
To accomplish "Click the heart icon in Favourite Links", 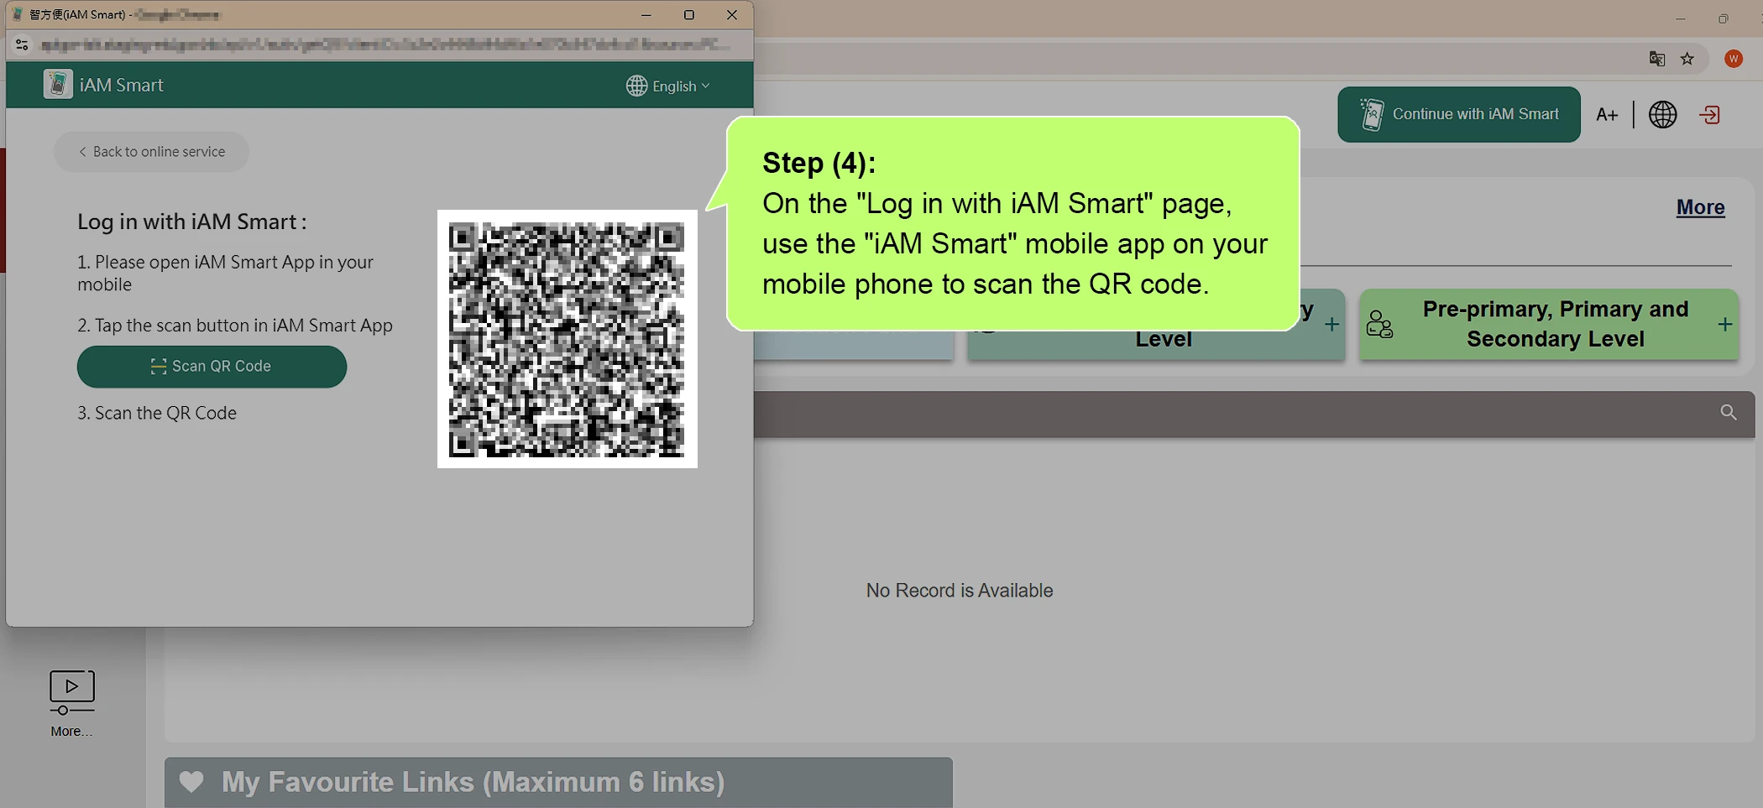I will (x=191, y=782).
